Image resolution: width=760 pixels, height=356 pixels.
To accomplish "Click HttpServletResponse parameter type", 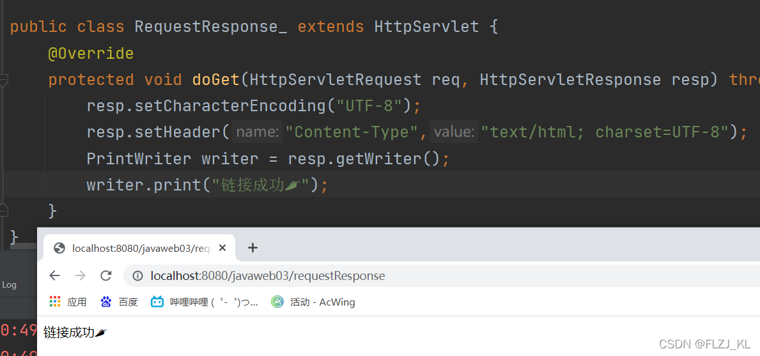I will click(570, 79).
